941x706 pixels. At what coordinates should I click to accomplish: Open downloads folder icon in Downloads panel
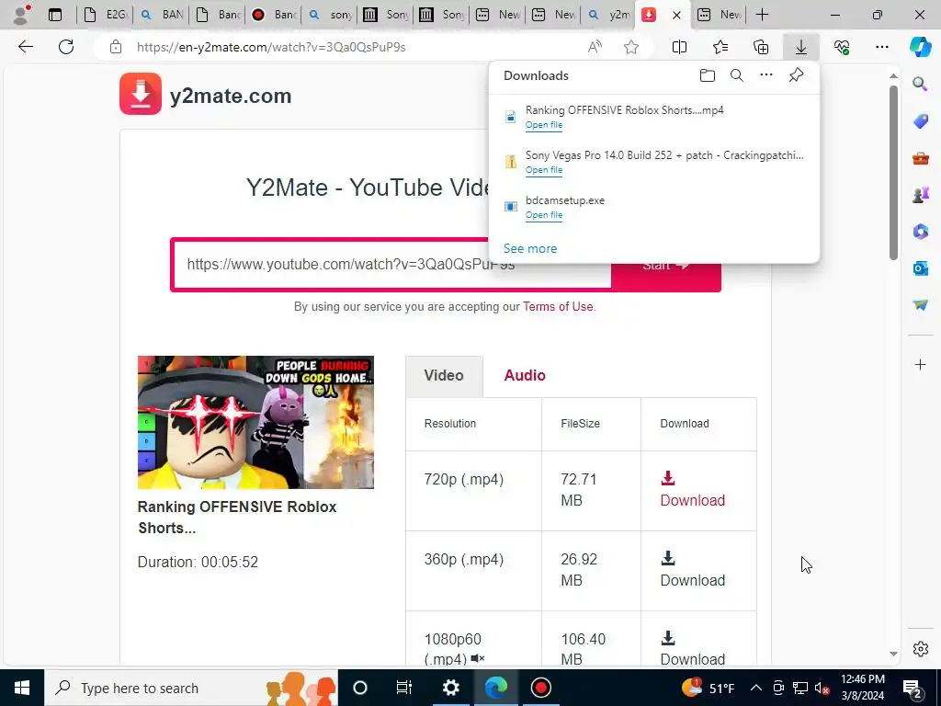click(708, 75)
